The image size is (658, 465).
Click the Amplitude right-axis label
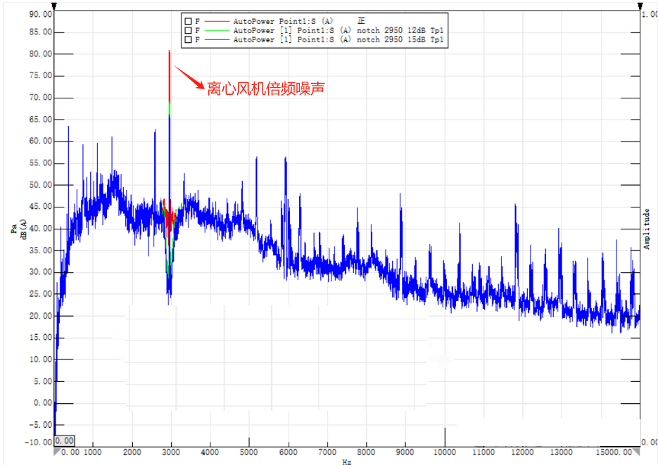(647, 229)
